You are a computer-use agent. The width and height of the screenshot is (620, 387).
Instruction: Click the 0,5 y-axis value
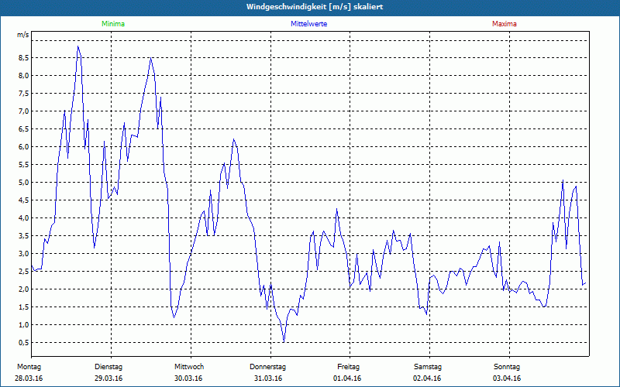[x=24, y=342]
